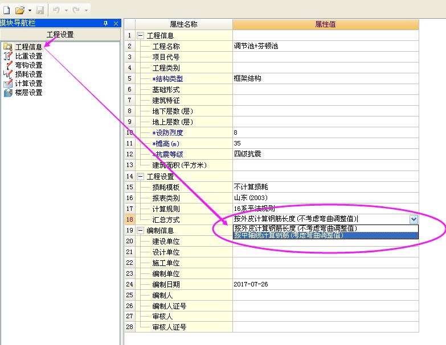This screenshot has width=446, height=345.
Task: Click the 结构类型 value 框架结构
Action: 247,78
